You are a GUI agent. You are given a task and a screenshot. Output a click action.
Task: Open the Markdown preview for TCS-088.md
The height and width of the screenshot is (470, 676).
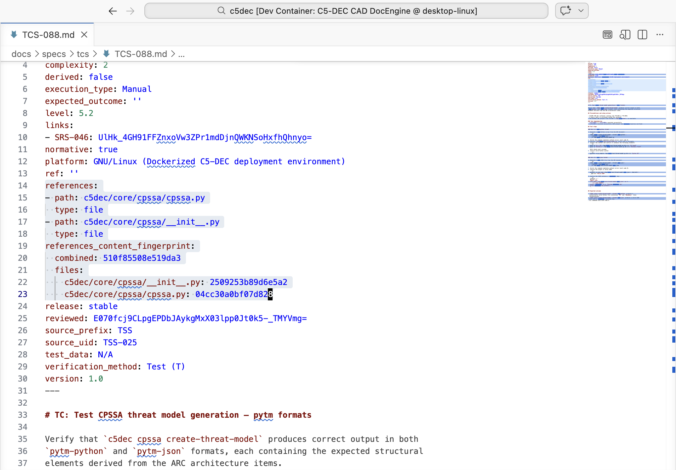[x=607, y=35]
